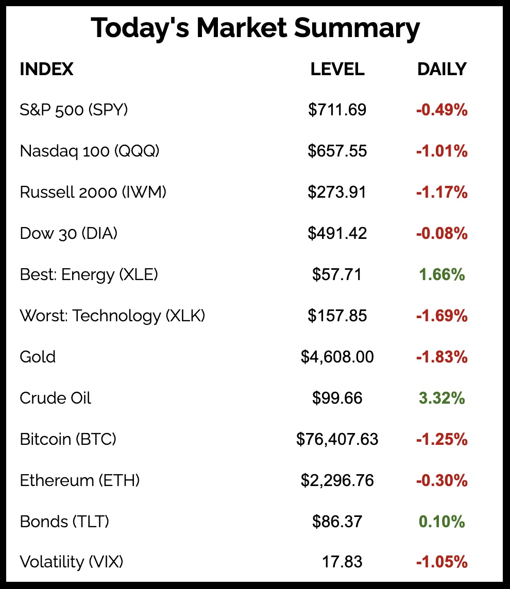Select the Ethereum price $2,296.76
The height and width of the screenshot is (589, 510).
click(337, 480)
